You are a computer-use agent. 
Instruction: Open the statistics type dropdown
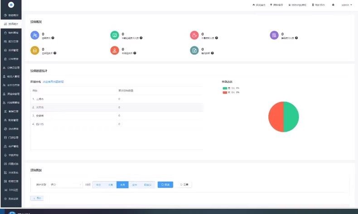coord(65,185)
